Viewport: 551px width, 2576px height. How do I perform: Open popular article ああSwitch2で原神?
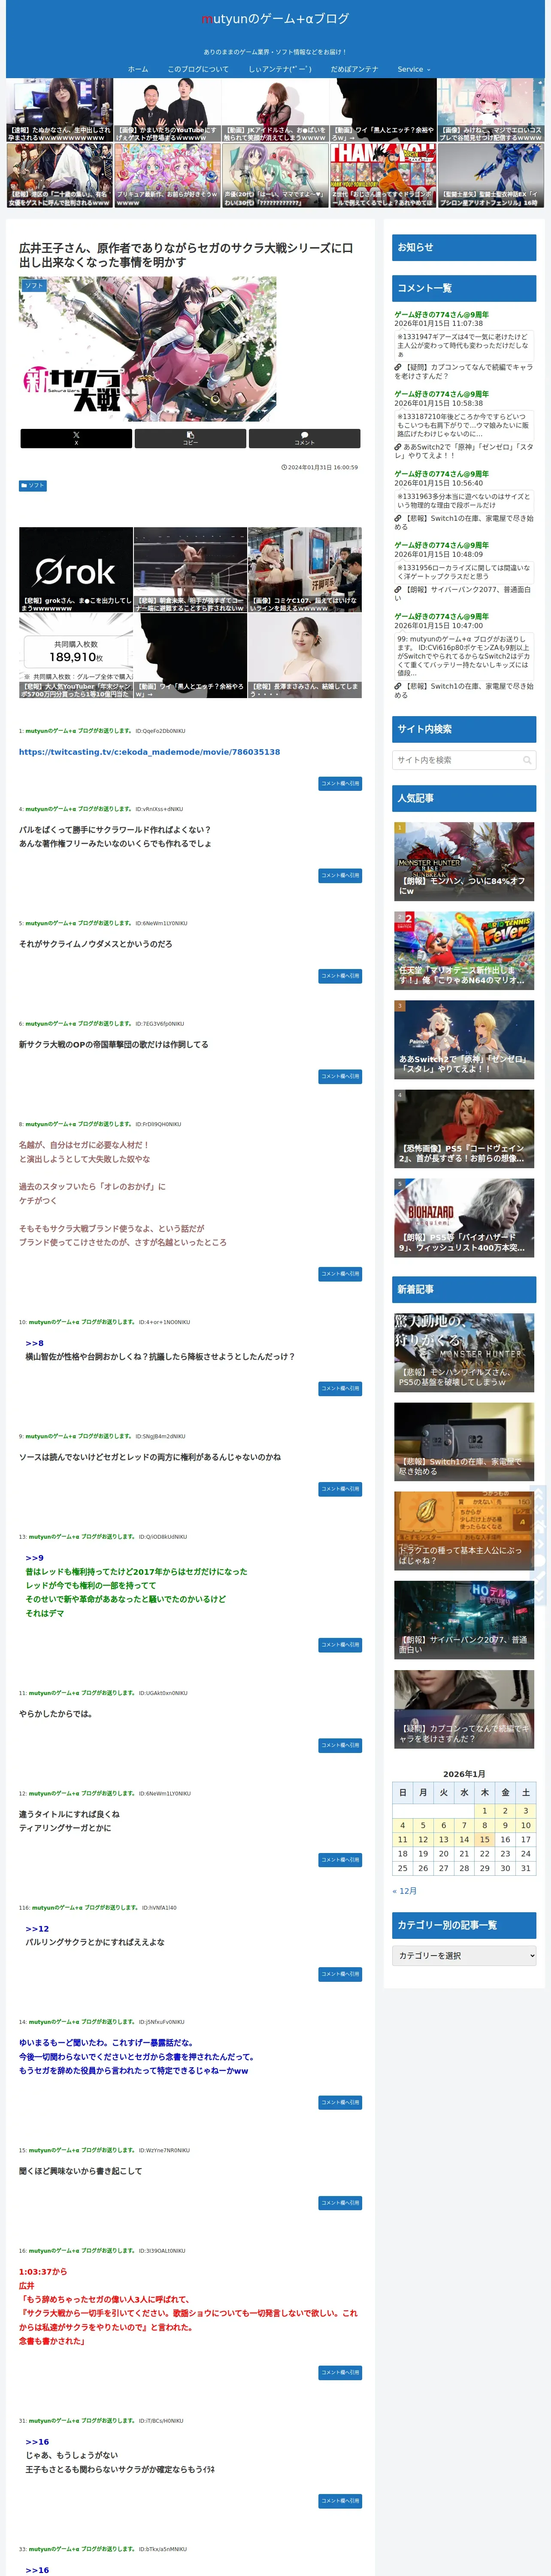pyautogui.click(x=464, y=1039)
